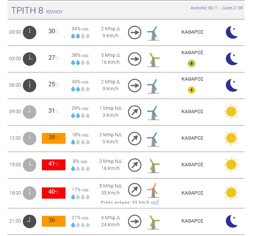This screenshot has width=257, height=236.
Task: Click the ΤΡΙΤΗ 8 ΙΟΥΛΙΟΥ day header
Action: click(37, 10)
